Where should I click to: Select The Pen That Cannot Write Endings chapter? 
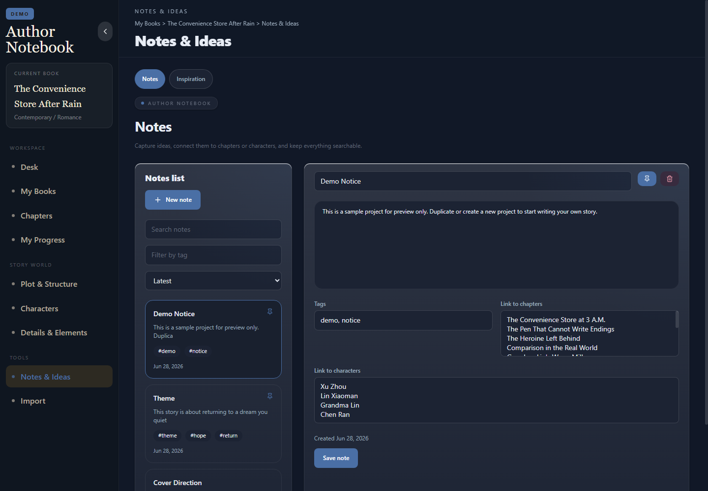(x=560, y=329)
